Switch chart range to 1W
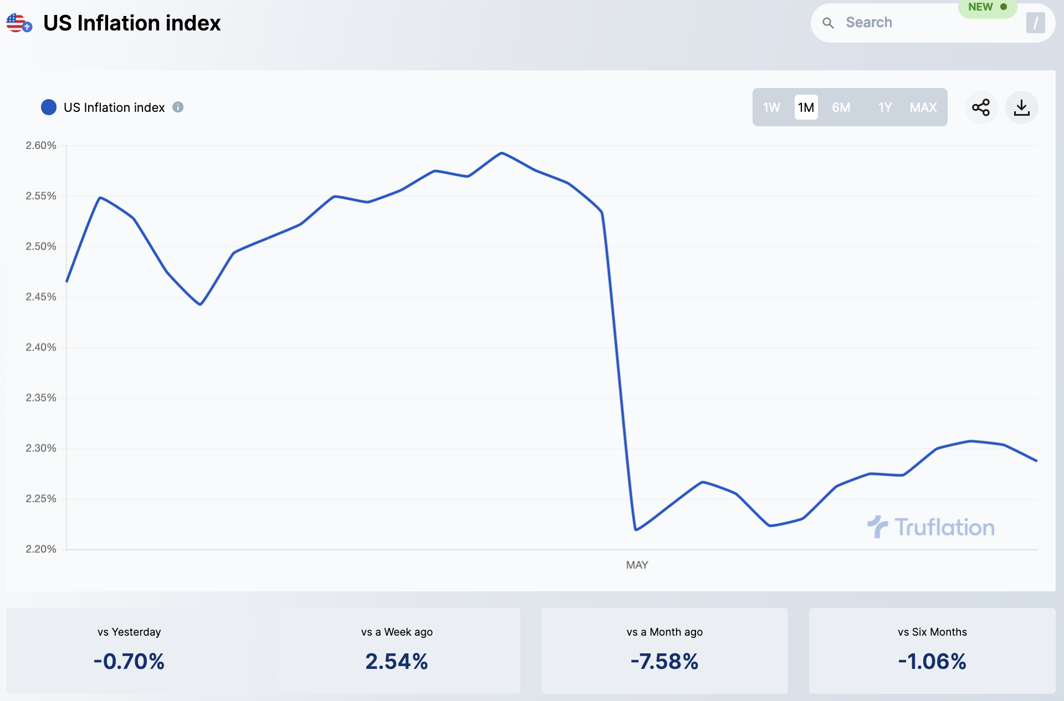The image size is (1064, 701). pos(771,107)
